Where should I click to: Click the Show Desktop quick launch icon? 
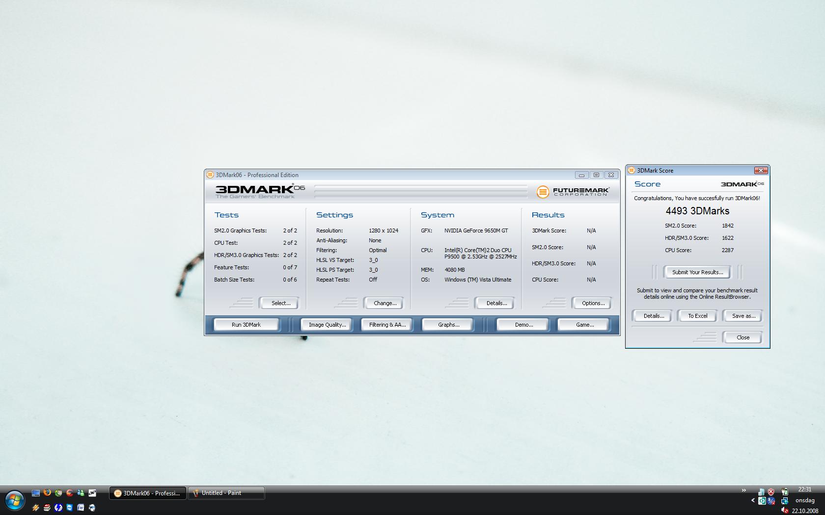36,493
